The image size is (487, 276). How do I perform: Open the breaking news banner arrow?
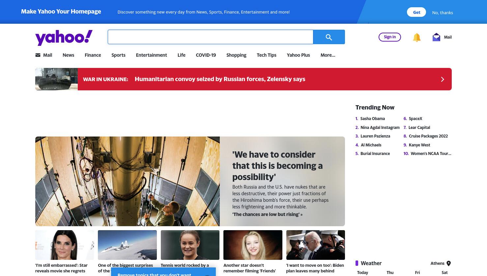[x=443, y=79]
